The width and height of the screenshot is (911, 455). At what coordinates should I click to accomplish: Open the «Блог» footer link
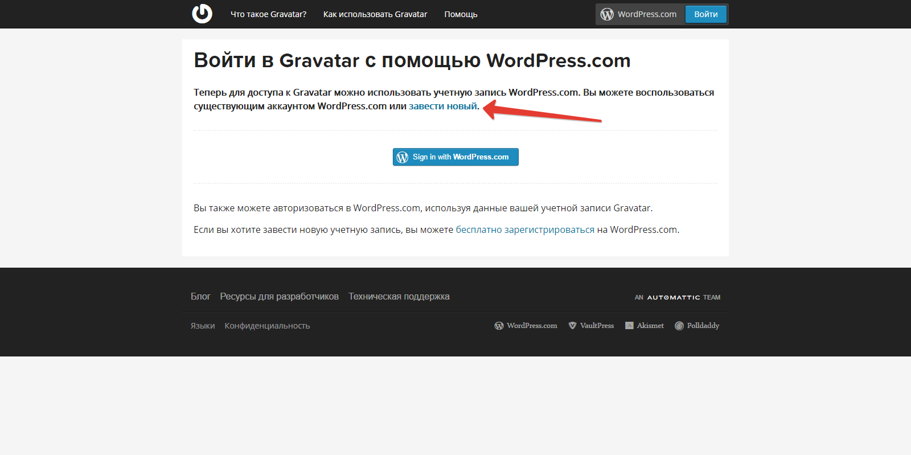click(x=200, y=296)
